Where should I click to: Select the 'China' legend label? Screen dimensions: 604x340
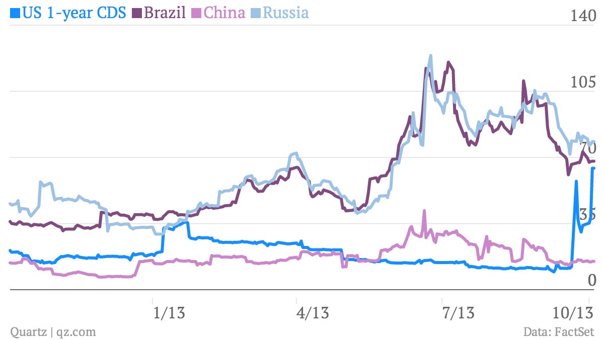click(x=225, y=13)
